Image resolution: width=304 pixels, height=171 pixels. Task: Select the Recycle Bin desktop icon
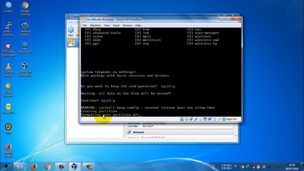(25, 48)
